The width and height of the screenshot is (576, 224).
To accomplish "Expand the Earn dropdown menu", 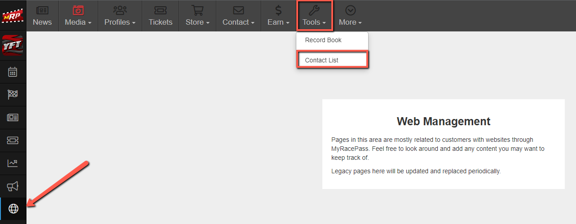I will [278, 16].
